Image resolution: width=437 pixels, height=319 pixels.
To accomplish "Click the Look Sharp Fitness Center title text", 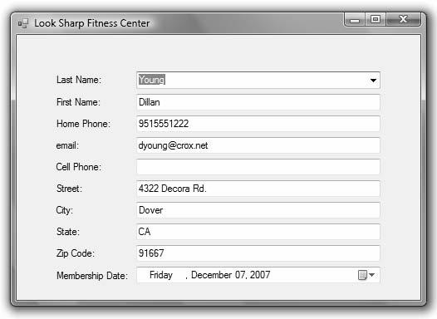I will [92, 23].
